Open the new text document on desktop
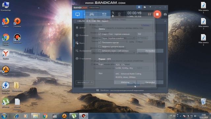This screenshot has width=211, height=119. (x=17, y=104)
